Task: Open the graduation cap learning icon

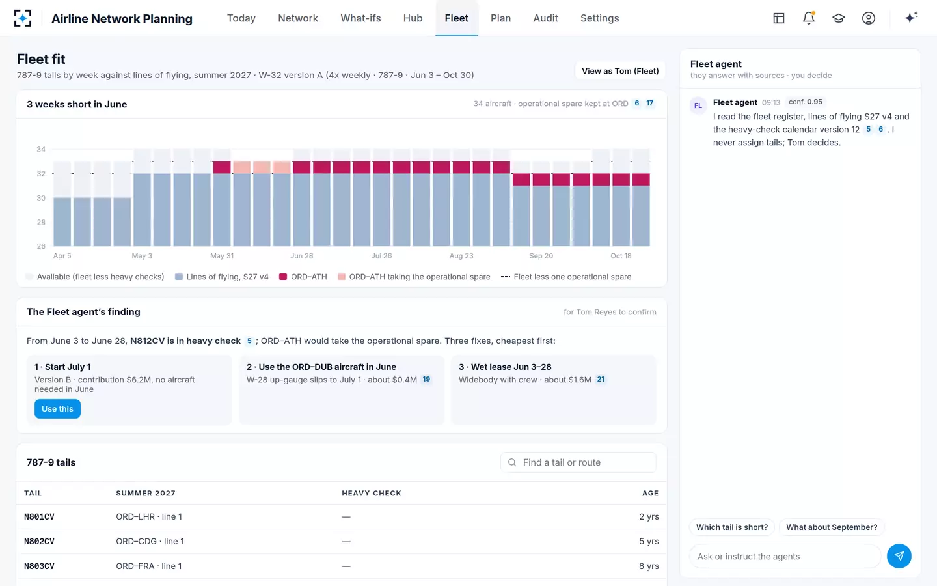Action: click(839, 18)
